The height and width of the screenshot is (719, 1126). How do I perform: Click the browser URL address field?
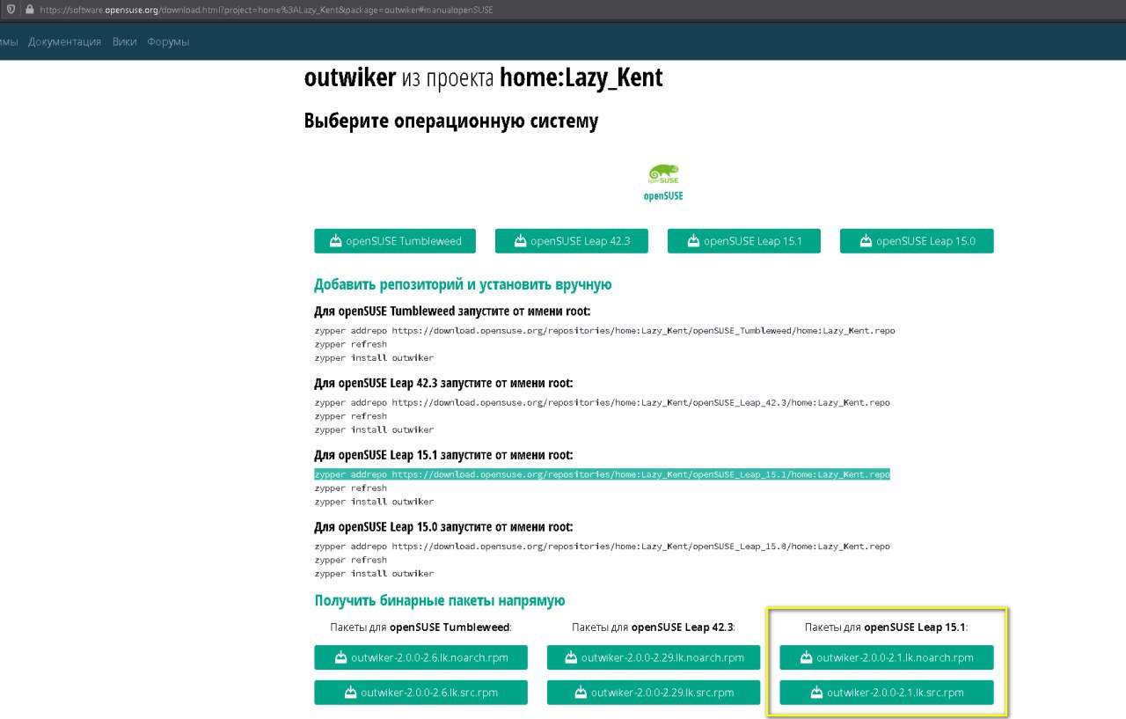click(266, 10)
